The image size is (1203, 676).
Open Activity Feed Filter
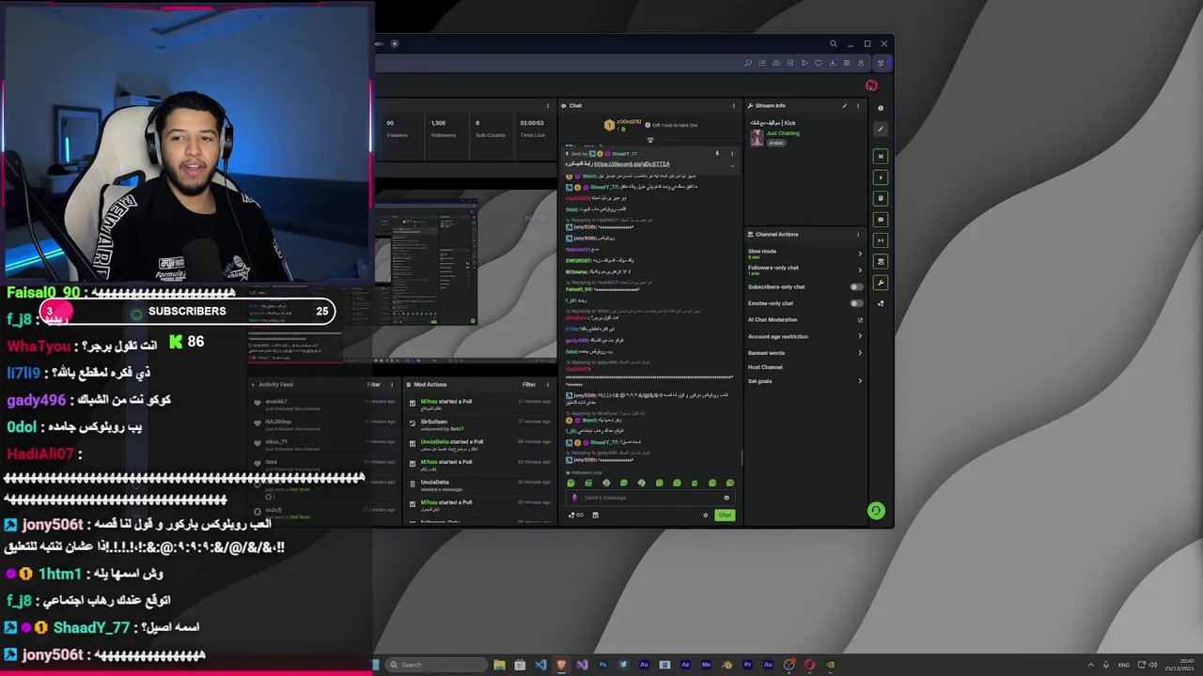(x=374, y=384)
